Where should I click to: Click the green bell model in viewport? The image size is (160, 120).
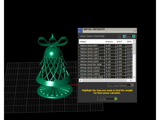(54, 67)
